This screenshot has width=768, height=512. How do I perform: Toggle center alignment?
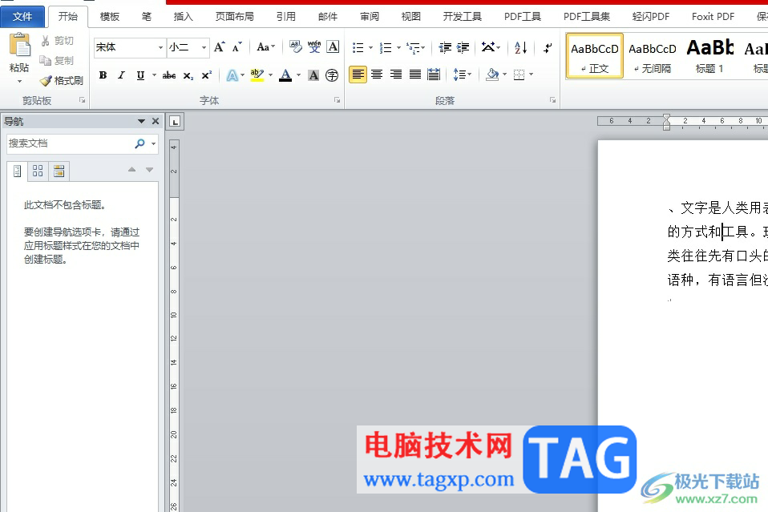(x=377, y=75)
